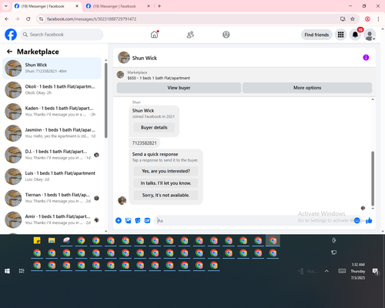385x308 pixels.
Task: Open Sticky Notes from the taskbar
Action: tap(37, 240)
